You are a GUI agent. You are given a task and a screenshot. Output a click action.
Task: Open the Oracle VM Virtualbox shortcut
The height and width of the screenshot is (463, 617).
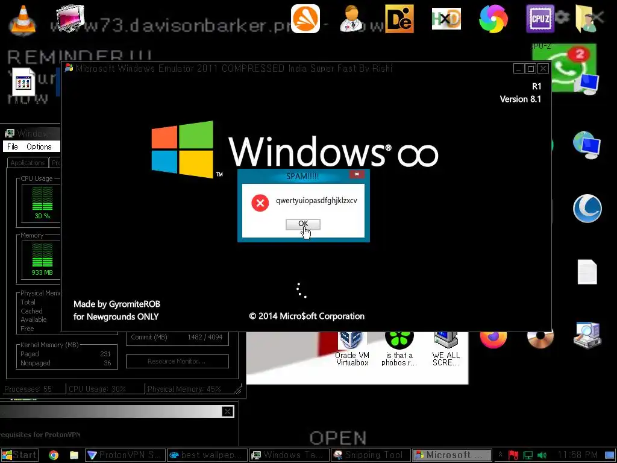click(x=352, y=349)
